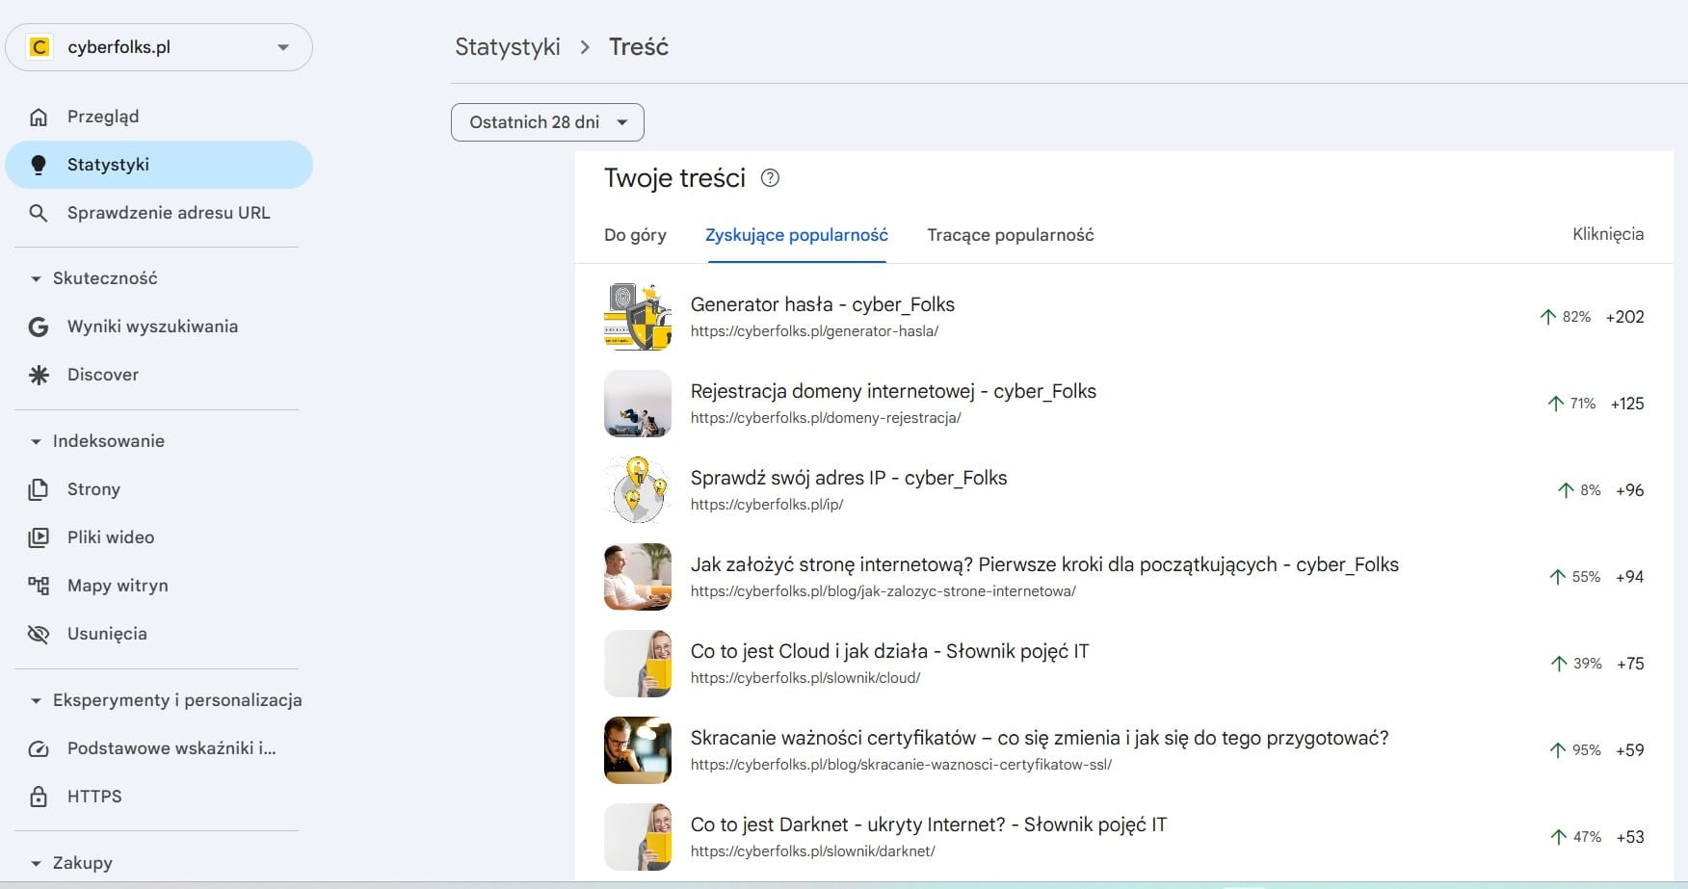1688x889 pixels.
Task: Click the Jak założyć stronę thumbnail
Action: point(638,577)
